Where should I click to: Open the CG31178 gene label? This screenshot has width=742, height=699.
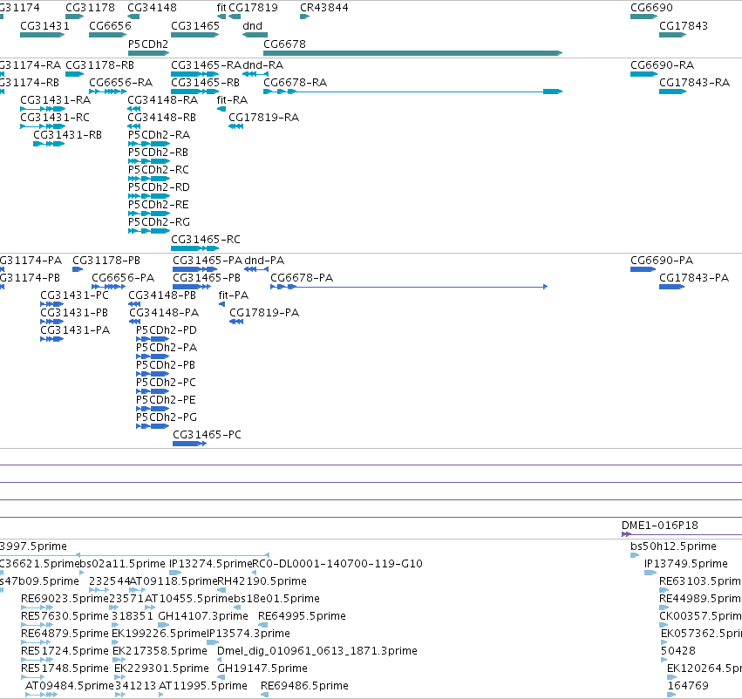(90, 8)
